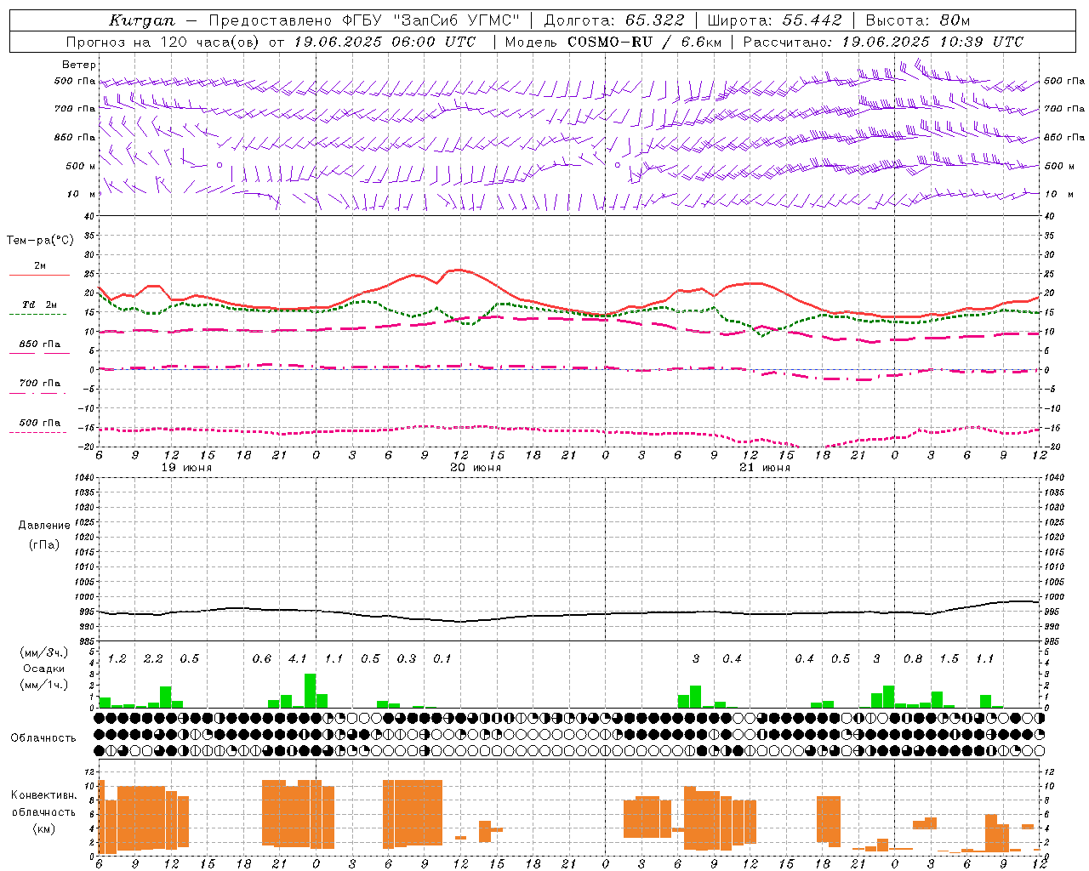Click precipitation value "0.3"

(x=407, y=659)
